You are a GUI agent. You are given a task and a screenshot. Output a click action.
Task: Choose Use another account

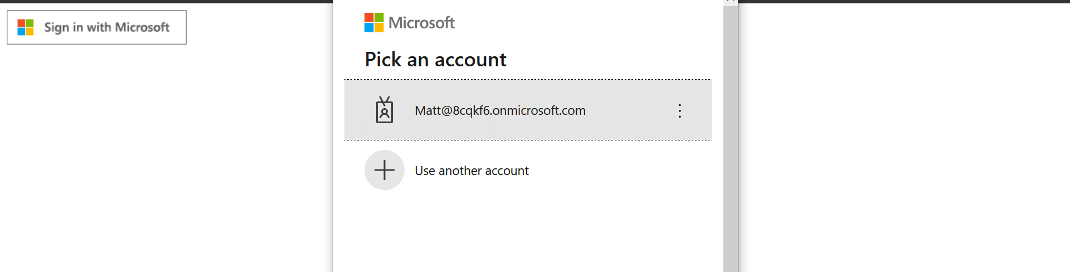471,171
